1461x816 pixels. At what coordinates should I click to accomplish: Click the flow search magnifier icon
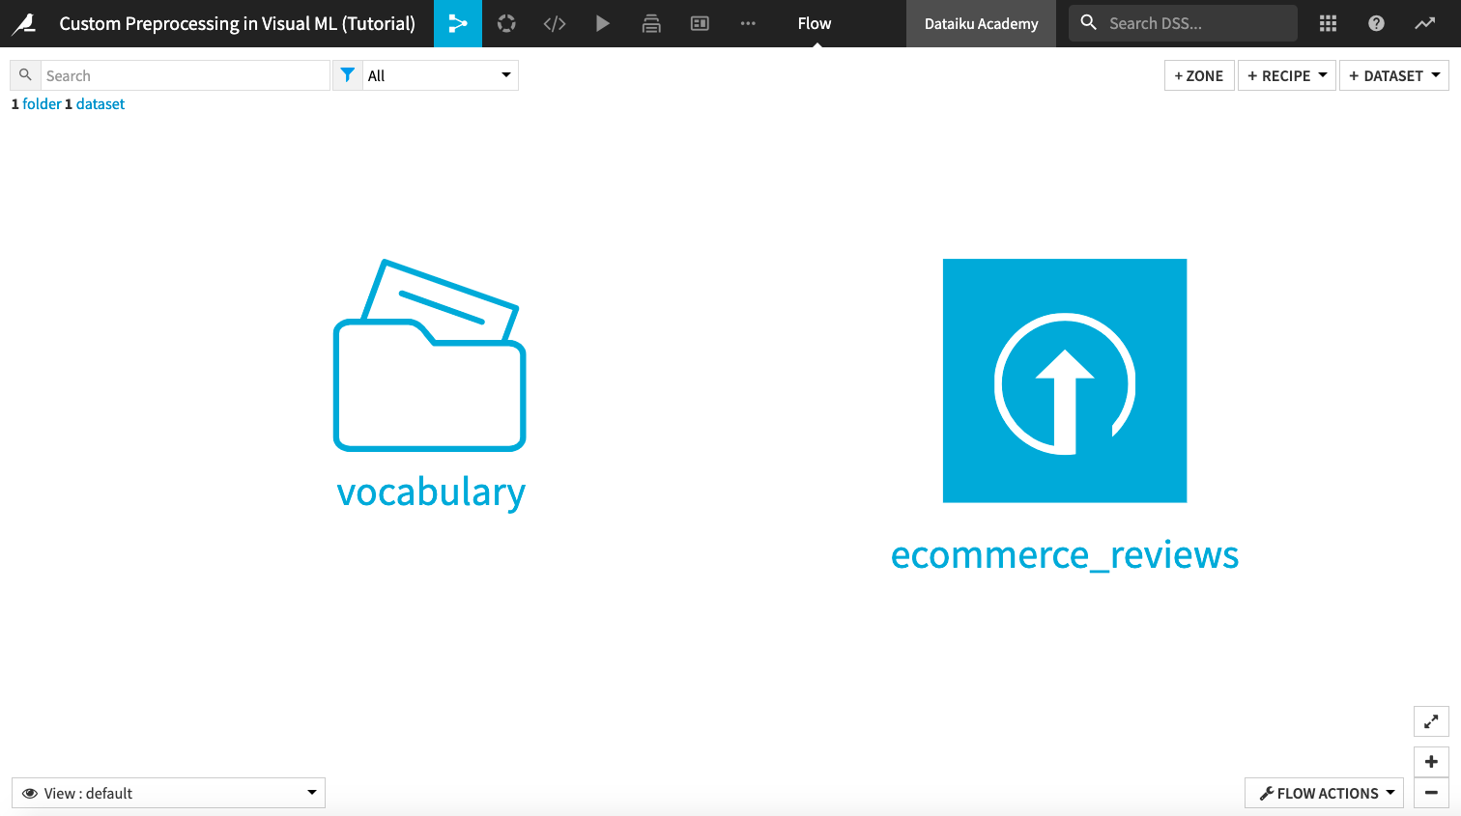coord(26,75)
